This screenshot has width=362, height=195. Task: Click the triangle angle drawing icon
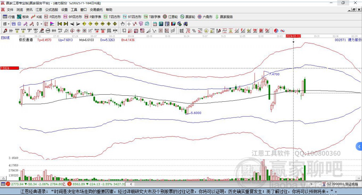[x=66, y=31]
